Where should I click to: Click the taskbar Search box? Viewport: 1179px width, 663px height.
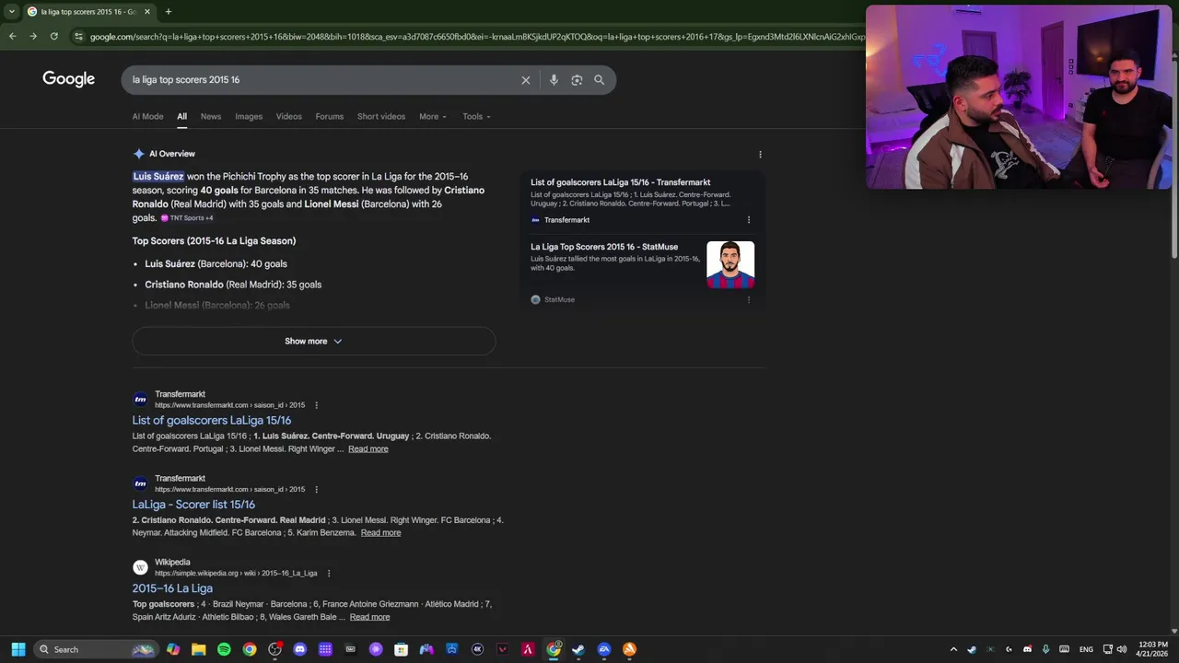pos(94,649)
